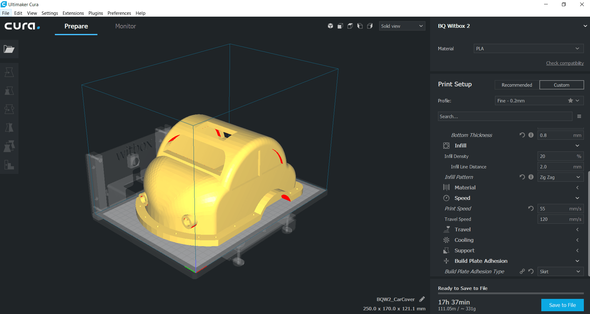The height and width of the screenshot is (314, 590).
Task: Open the Profile Fine - 0.2mm dropdown
Action: [x=539, y=101]
